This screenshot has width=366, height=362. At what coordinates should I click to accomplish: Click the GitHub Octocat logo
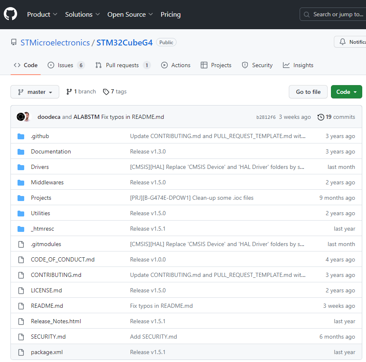pos(10,14)
